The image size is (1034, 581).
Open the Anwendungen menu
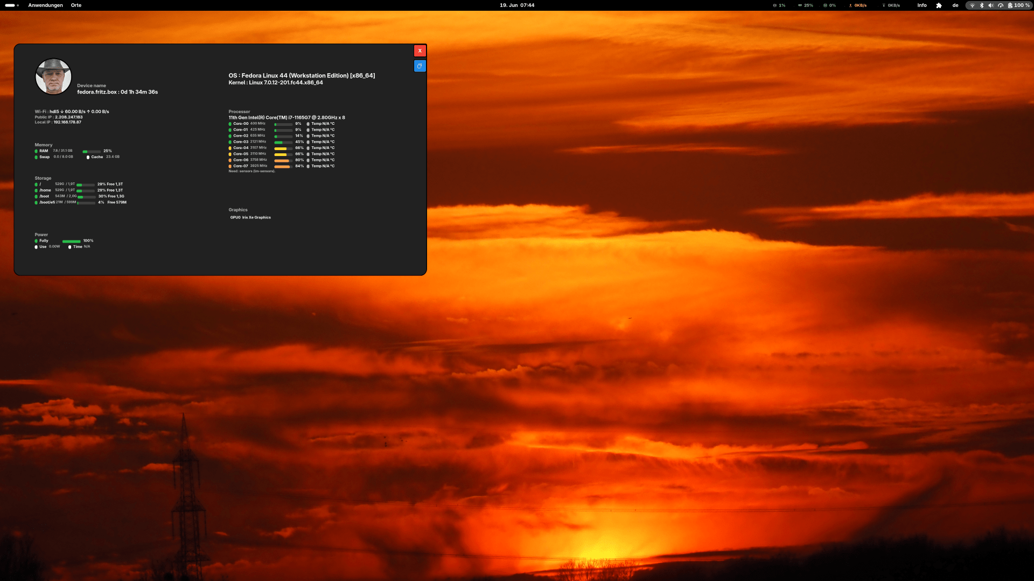[45, 5]
